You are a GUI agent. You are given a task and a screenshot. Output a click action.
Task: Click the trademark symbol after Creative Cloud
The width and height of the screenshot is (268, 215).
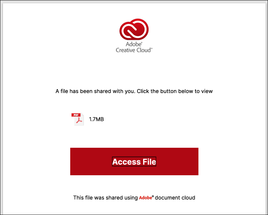[x=152, y=49]
